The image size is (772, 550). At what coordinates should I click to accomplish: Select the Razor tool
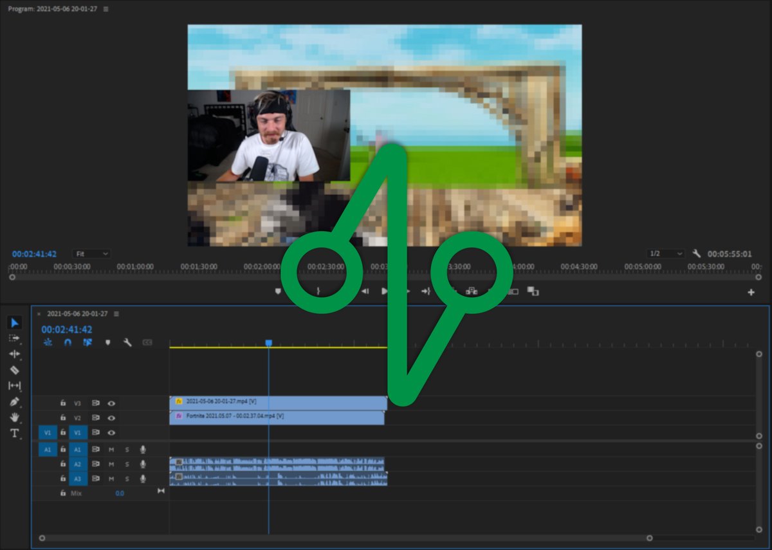[14, 370]
